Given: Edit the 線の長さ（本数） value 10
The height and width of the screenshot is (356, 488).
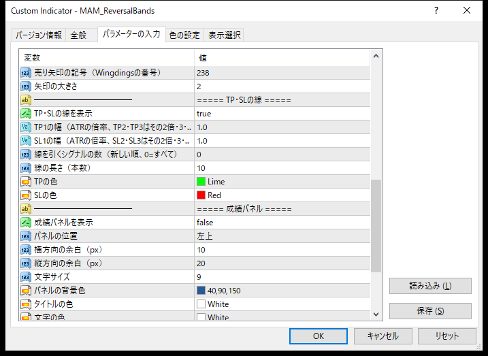Looking at the screenshot, I should pyautogui.click(x=282, y=168).
